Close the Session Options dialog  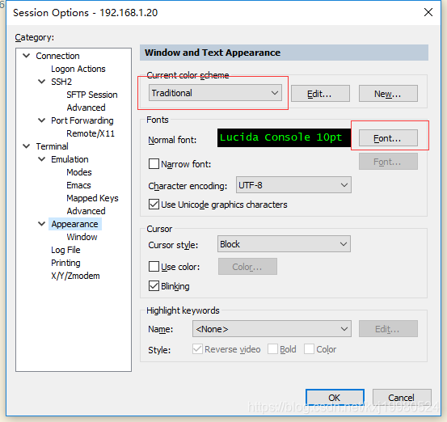click(428, 12)
